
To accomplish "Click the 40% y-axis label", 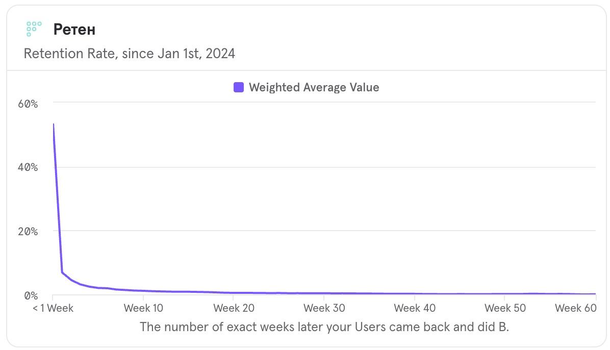I will pyautogui.click(x=28, y=167).
